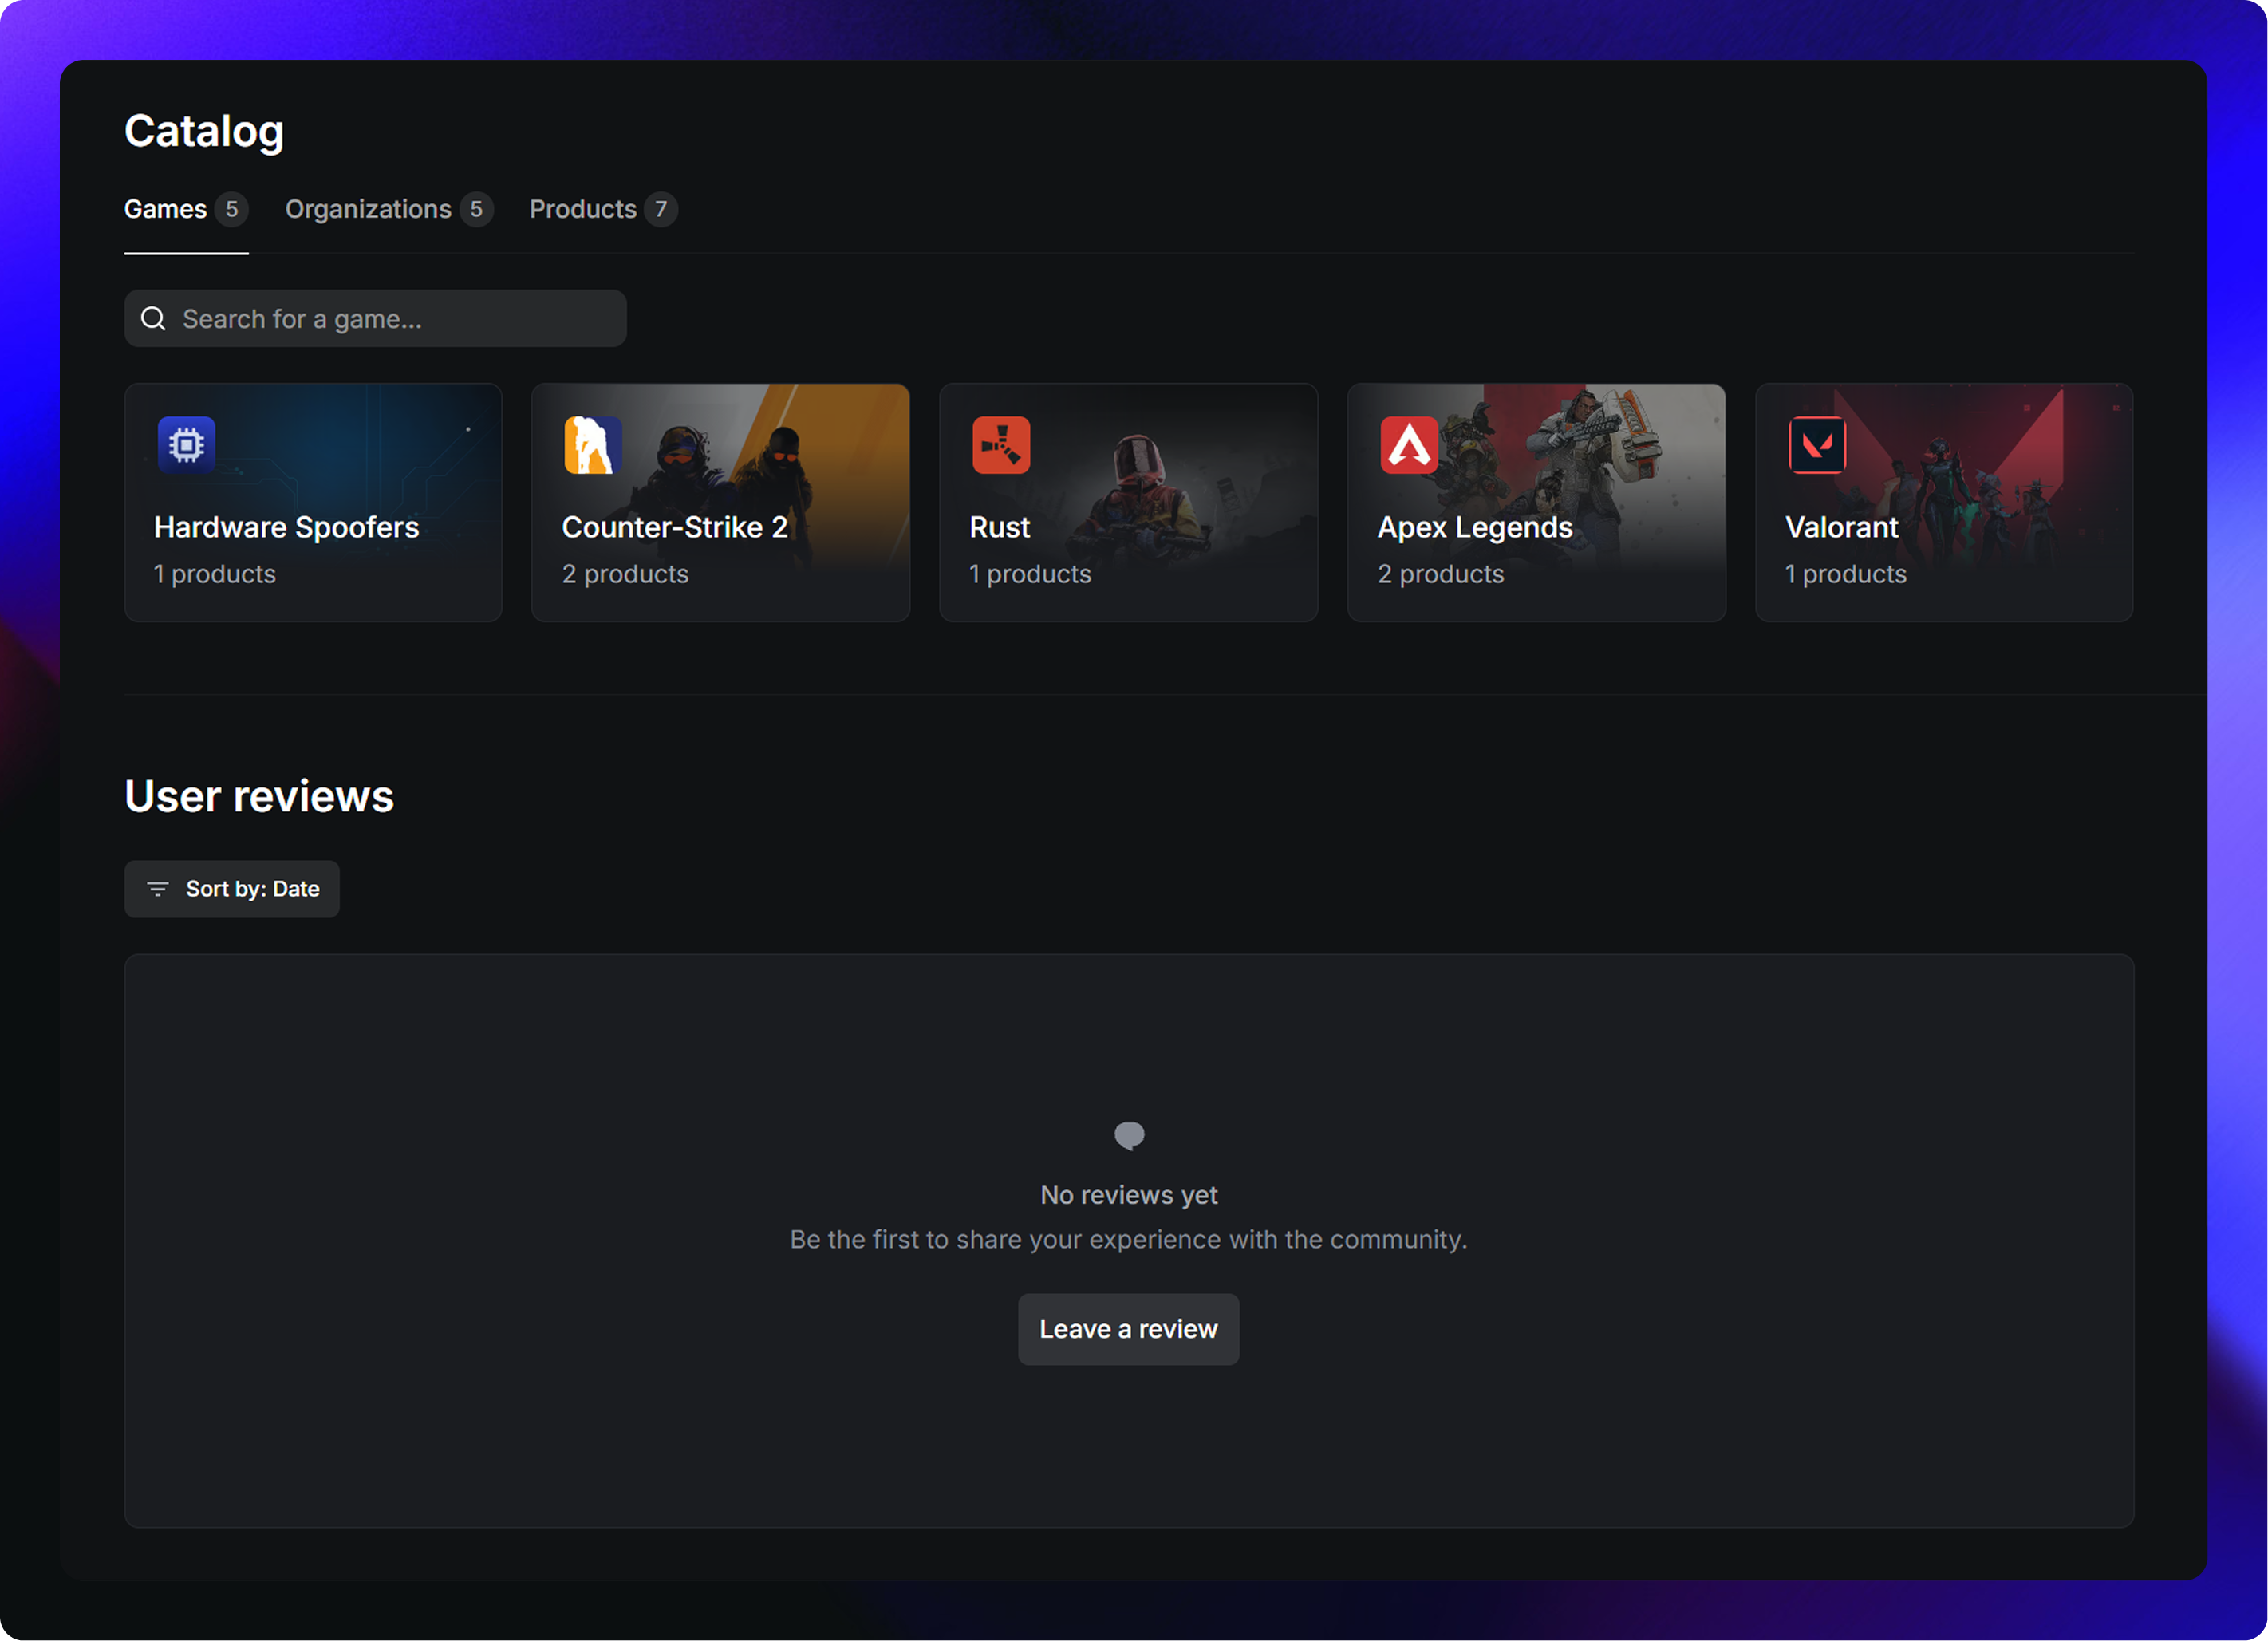This screenshot has height=1641, width=2268.
Task: Click the sort filter lines icon
Action: point(158,889)
